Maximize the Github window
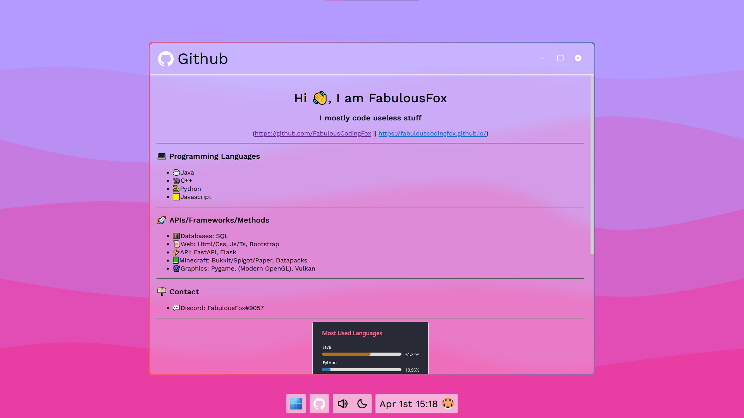744x418 pixels. click(x=560, y=58)
